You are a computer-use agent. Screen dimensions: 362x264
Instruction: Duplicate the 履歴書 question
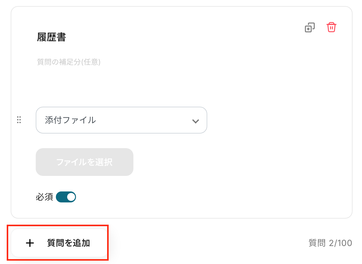click(x=310, y=28)
